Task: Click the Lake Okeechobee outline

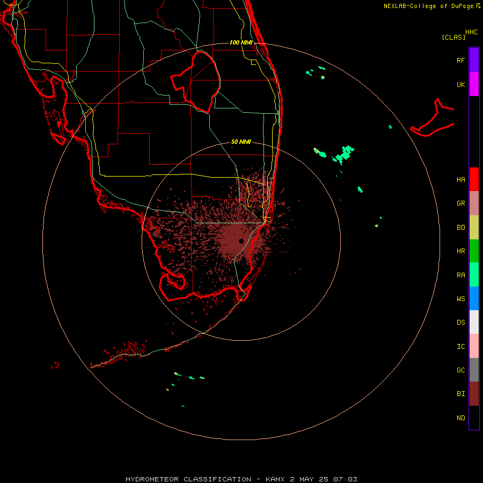Action: coord(196,82)
